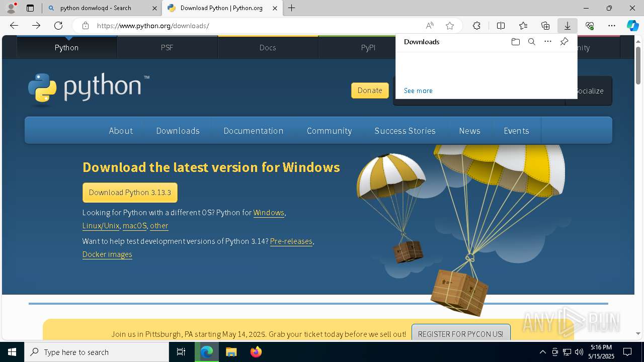Screen dimensions: 644x362
Task: Open the volume tray icon
Action: pos(579,352)
